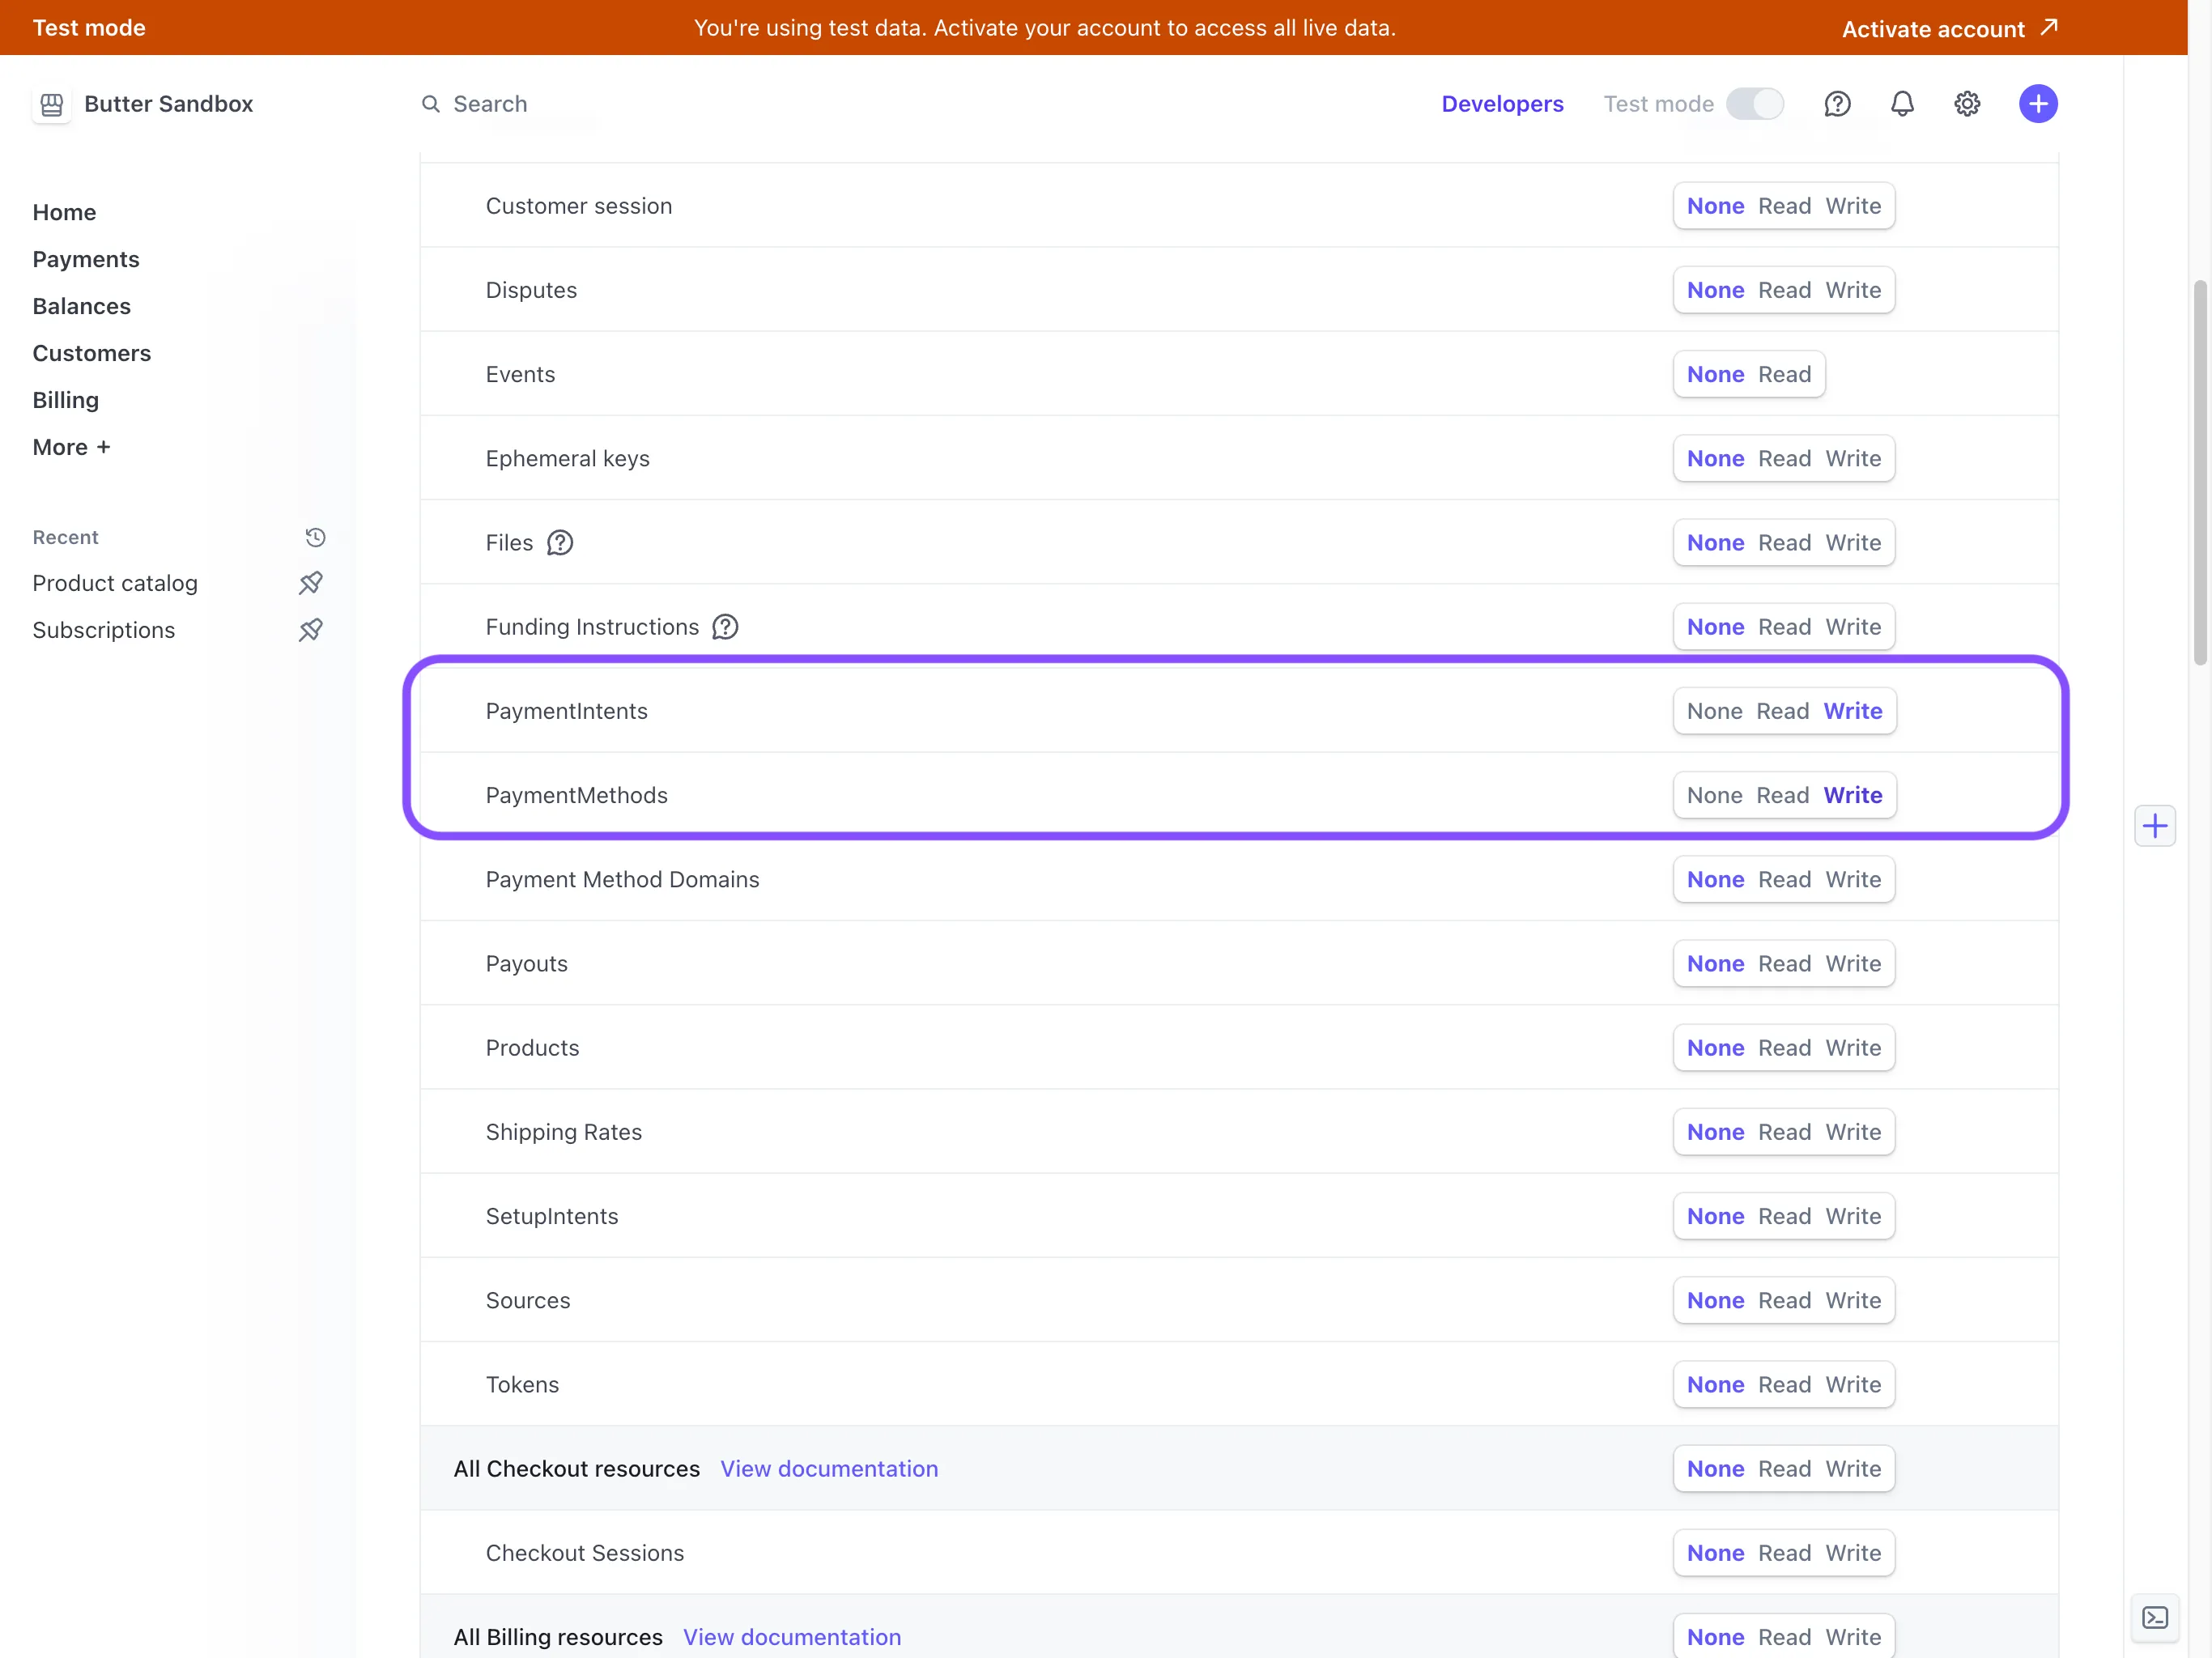Open the Developers menu
Viewport: 2212px width, 1658px height.
(1502, 104)
